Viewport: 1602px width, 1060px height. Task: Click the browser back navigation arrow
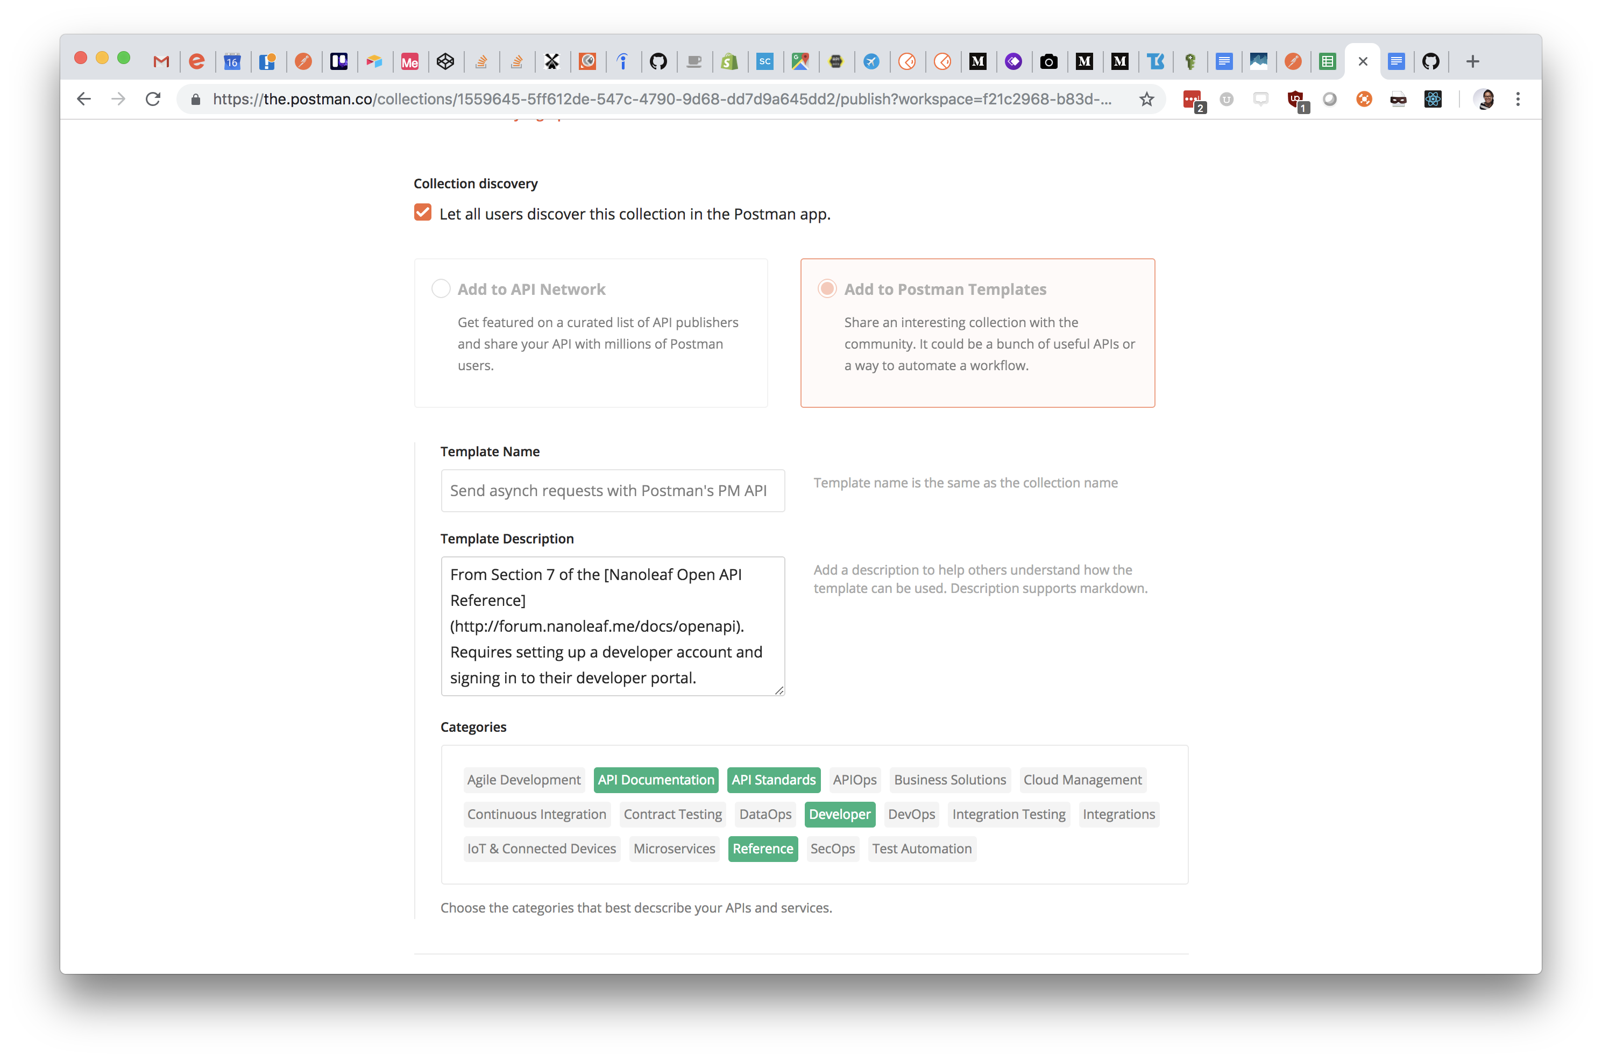[x=83, y=98]
